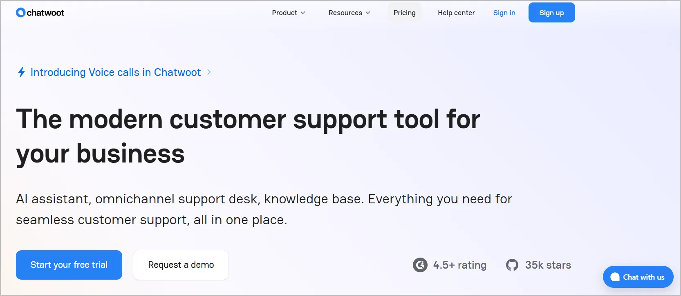
Task: Open the Chat with us widget
Action: coord(638,277)
